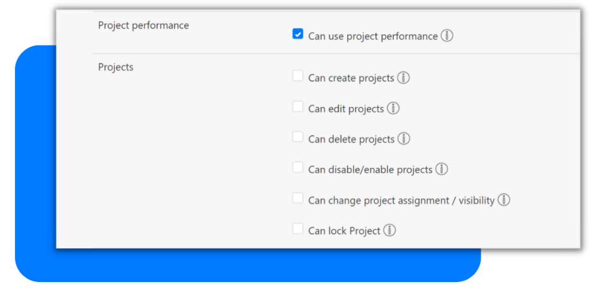The width and height of the screenshot is (598, 289).
Task: Click the 'Can use project performance' label text
Action: click(373, 36)
